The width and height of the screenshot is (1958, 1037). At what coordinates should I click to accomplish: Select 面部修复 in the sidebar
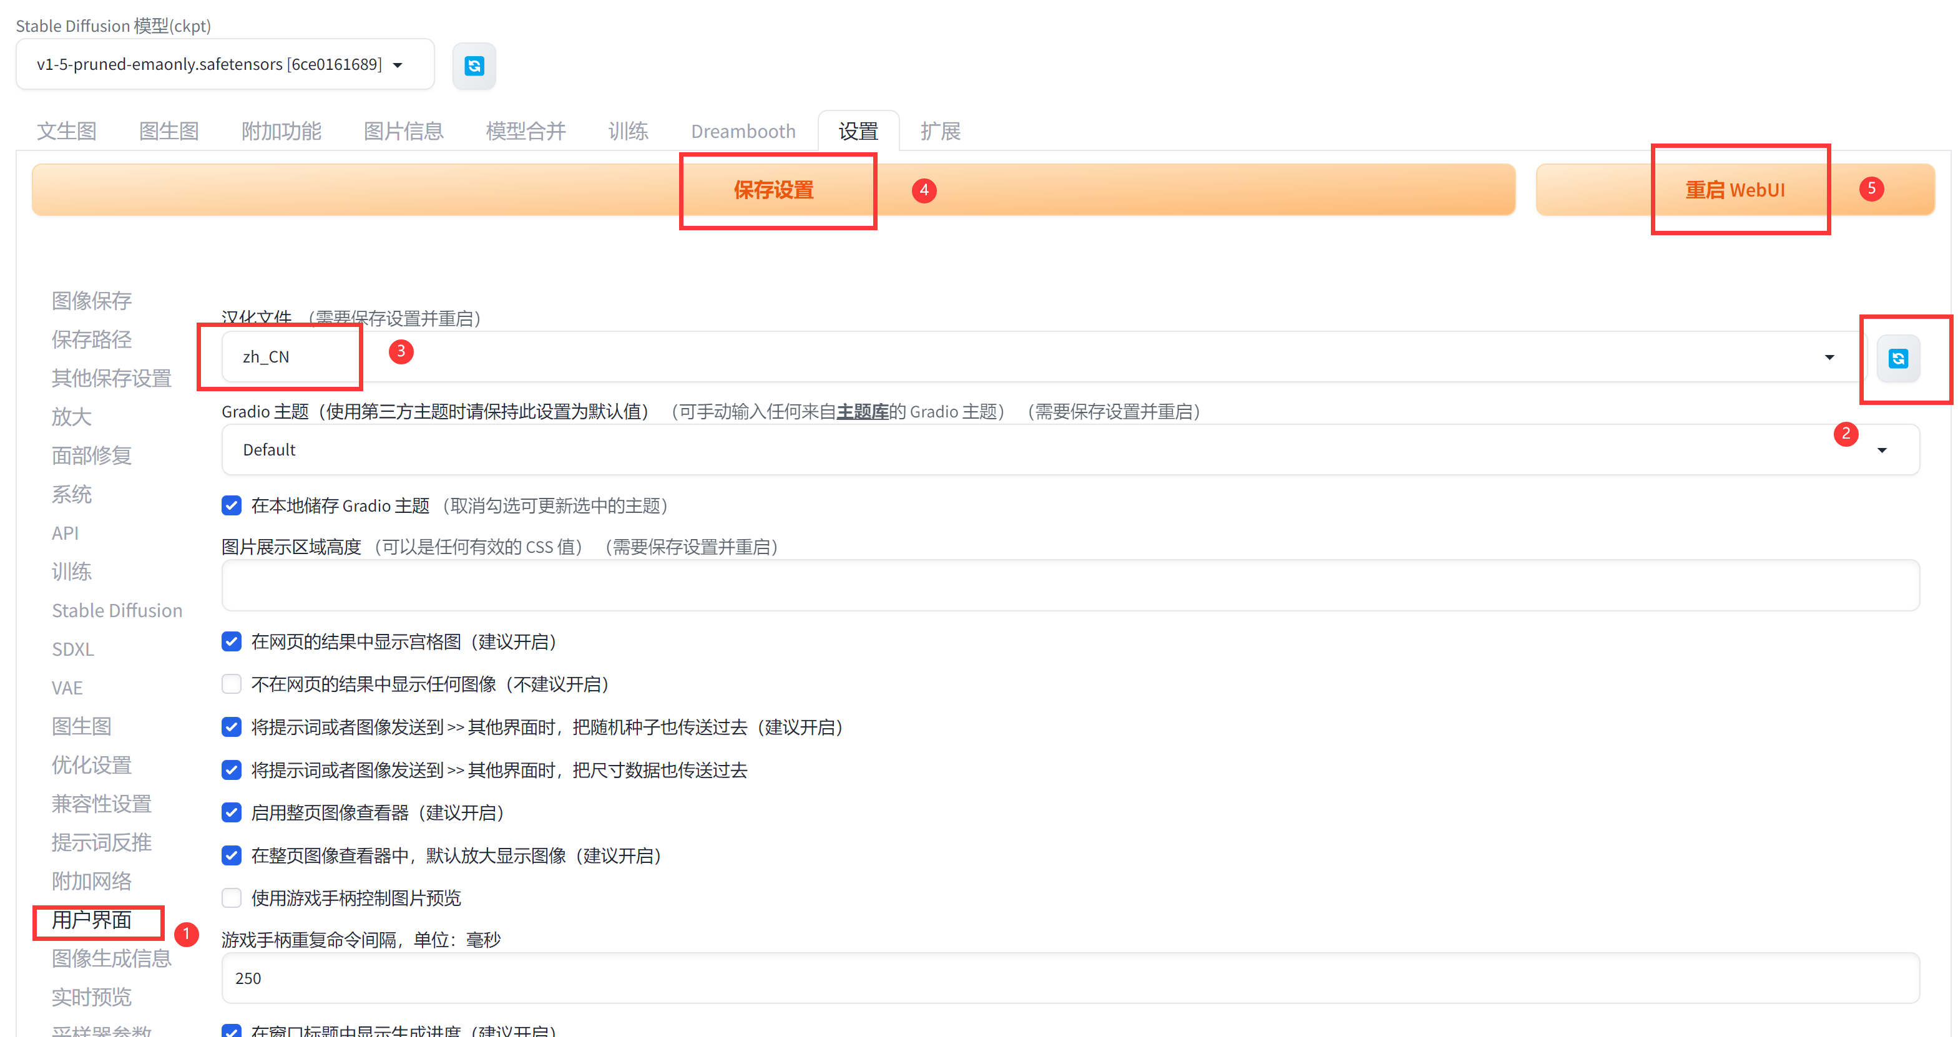point(92,456)
